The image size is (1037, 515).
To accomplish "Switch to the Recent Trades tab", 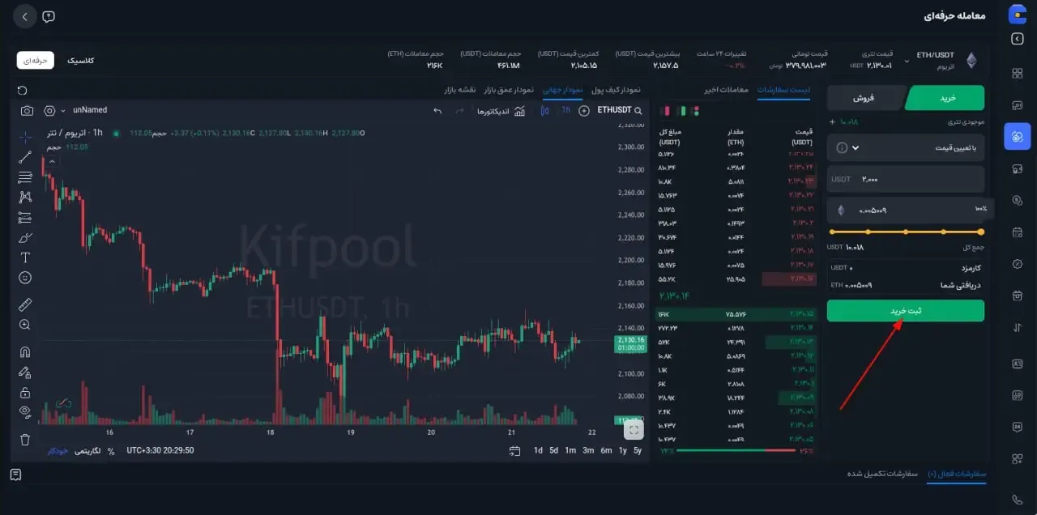I will click(726, 89).
